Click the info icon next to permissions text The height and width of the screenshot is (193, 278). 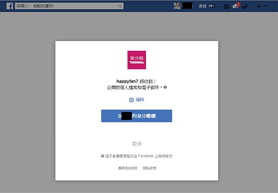click(x=165, y=87)
